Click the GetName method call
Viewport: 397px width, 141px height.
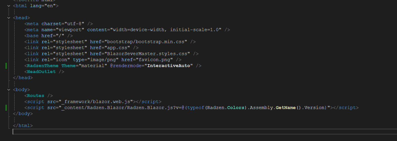286,108
